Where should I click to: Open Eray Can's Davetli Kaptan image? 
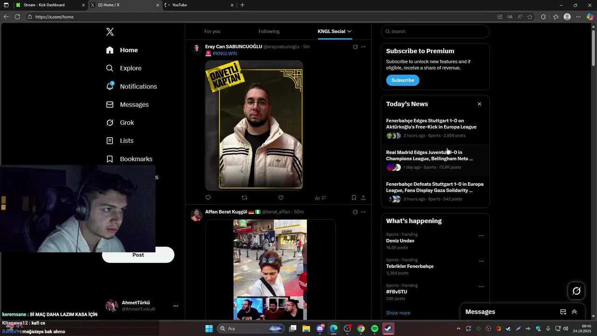(254, 125)
